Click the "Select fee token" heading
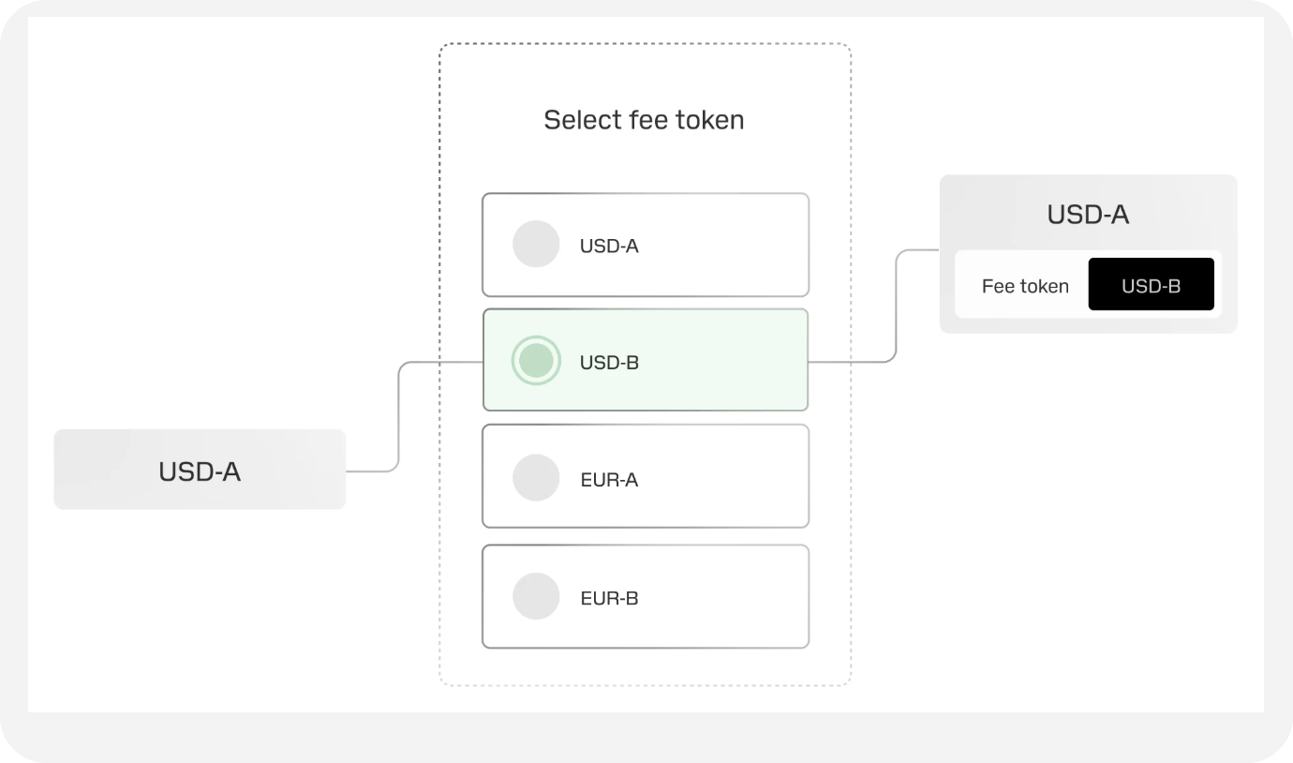 (x=644, y=120)
